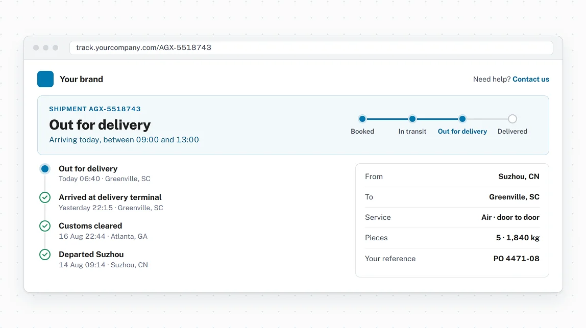Click the In transit progress step dot
The width and height of the screenshot is (586, 328).
click(x=412, y=119)
